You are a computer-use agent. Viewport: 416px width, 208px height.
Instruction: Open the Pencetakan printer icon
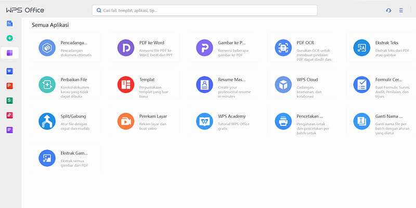[283, 121]
